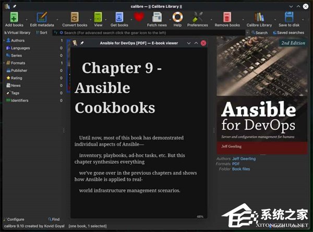313x232 pixels.
Task: Expand Edit metadata dropdown arrow
Action: [x=57, y=19]
